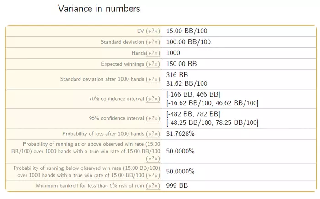The image size is (320, 199).
Task: Open help for Standard deviation row
Action: pyautogui.click(x=153, y=42)
